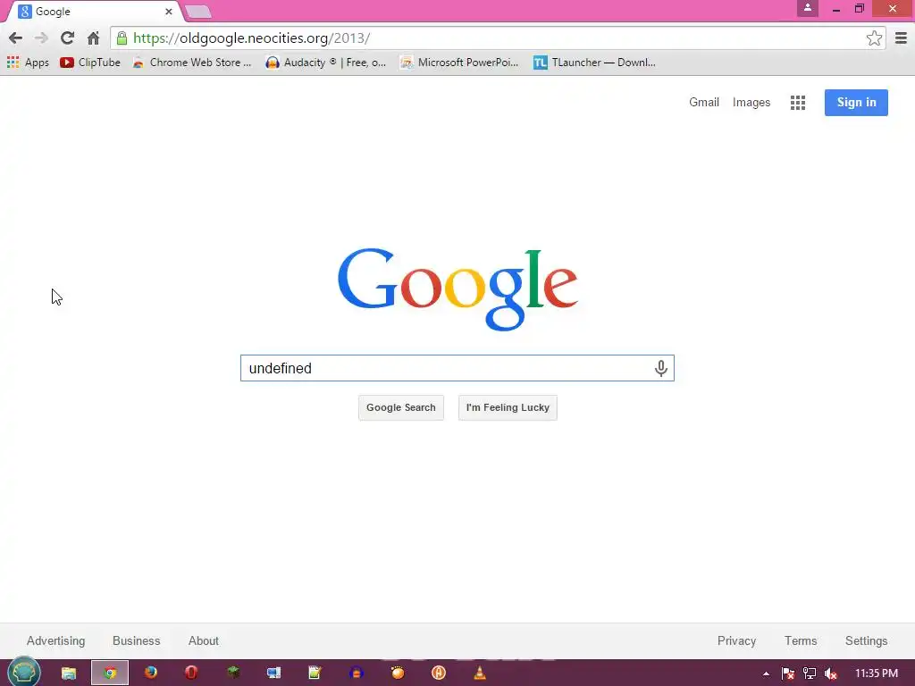
Task: Open the Images link
Action: (751, 103)
